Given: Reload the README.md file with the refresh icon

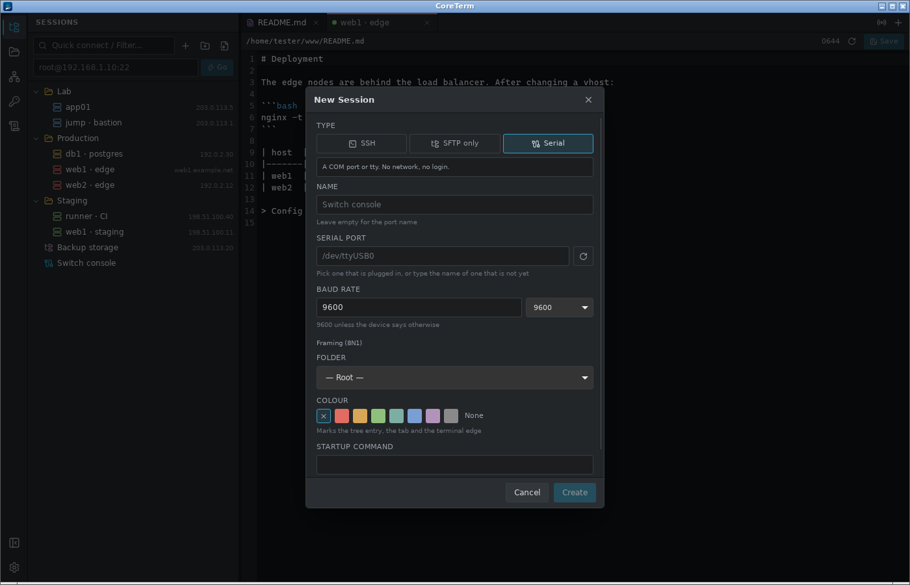Looking at the screenshot, I should click(851, 41).
